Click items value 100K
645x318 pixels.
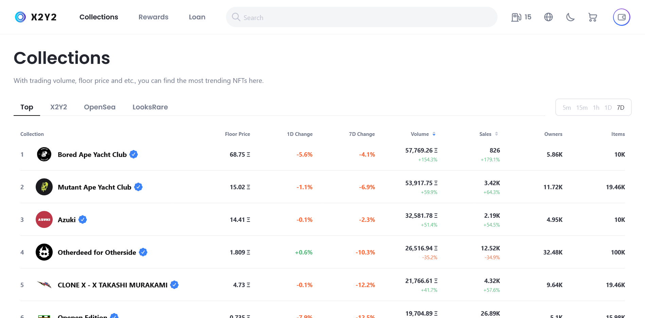618,252
